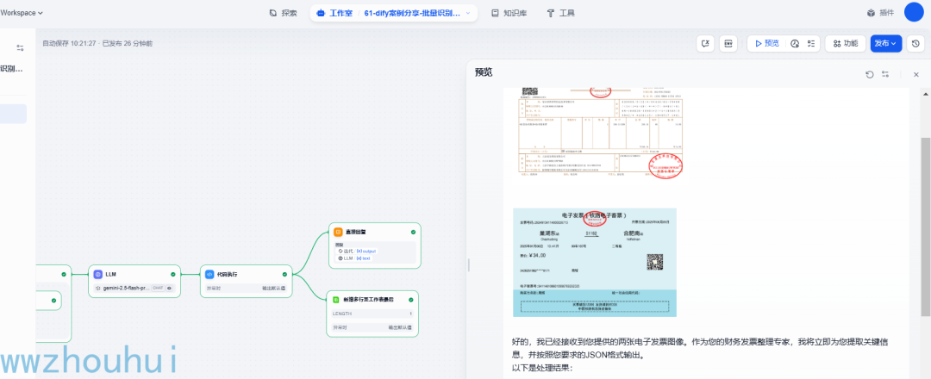931x379 pixels.
Task: Open run history clock icon
Action: [x=795, y=43]
